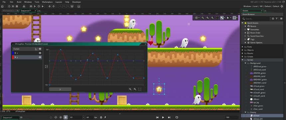Expand the x curve channel

click(x=15, y=53)
